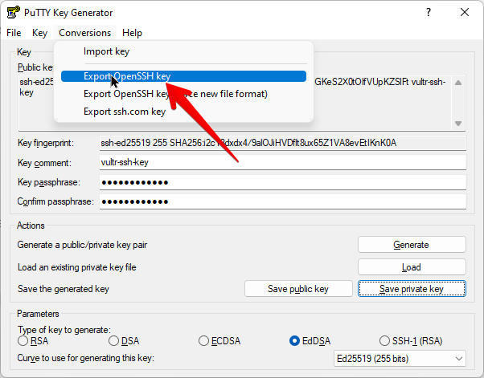
Task: Click the 'Key passphrase:' label
Action: (x=49, y=182)
